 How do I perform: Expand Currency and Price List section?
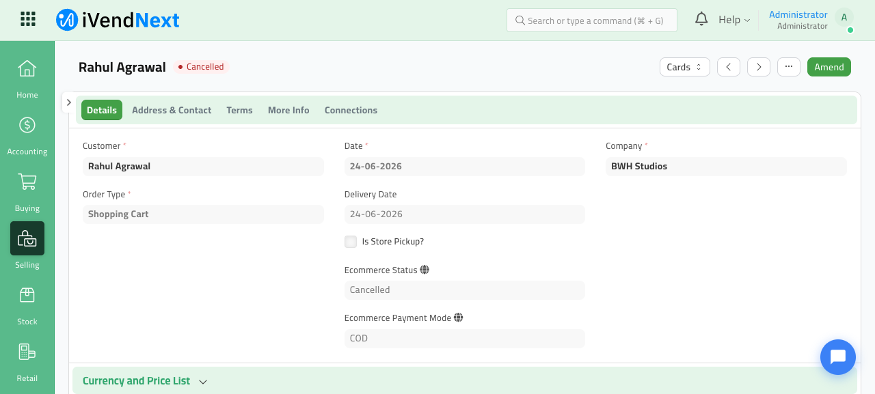coord(144,381)
